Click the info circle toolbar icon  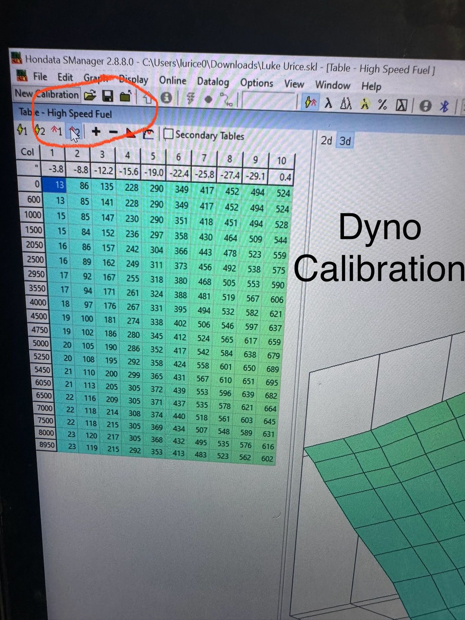(x=166, y=98)
